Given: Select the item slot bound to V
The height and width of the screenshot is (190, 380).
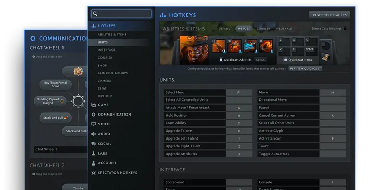Looking at the screenshot, I should (284, 52).
